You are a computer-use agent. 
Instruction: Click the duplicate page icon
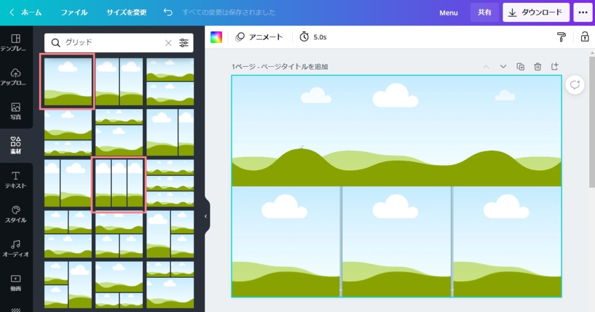pyautogui.click(x=521, y=67)
